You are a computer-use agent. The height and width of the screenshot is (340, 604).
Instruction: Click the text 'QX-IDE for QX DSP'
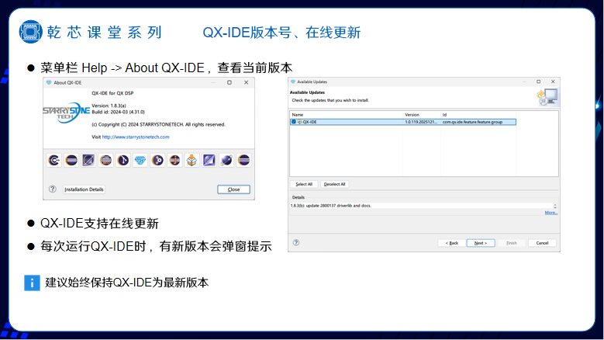112,93
